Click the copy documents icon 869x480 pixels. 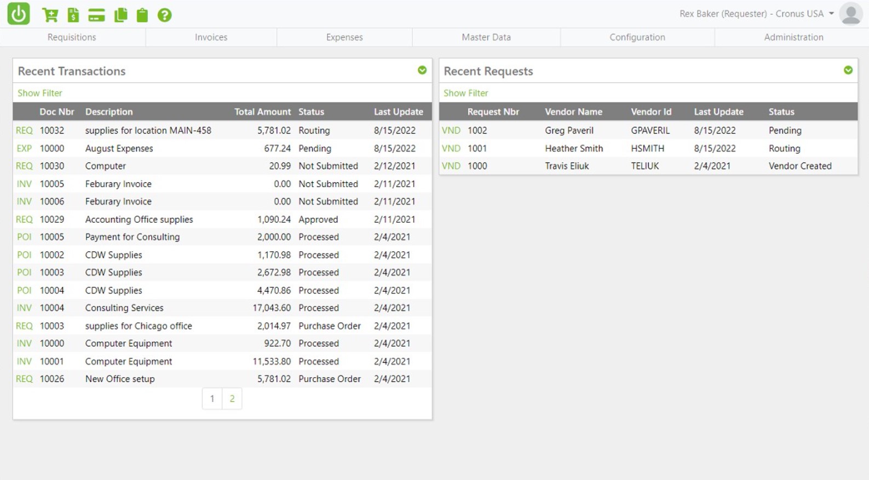point(120,15)
